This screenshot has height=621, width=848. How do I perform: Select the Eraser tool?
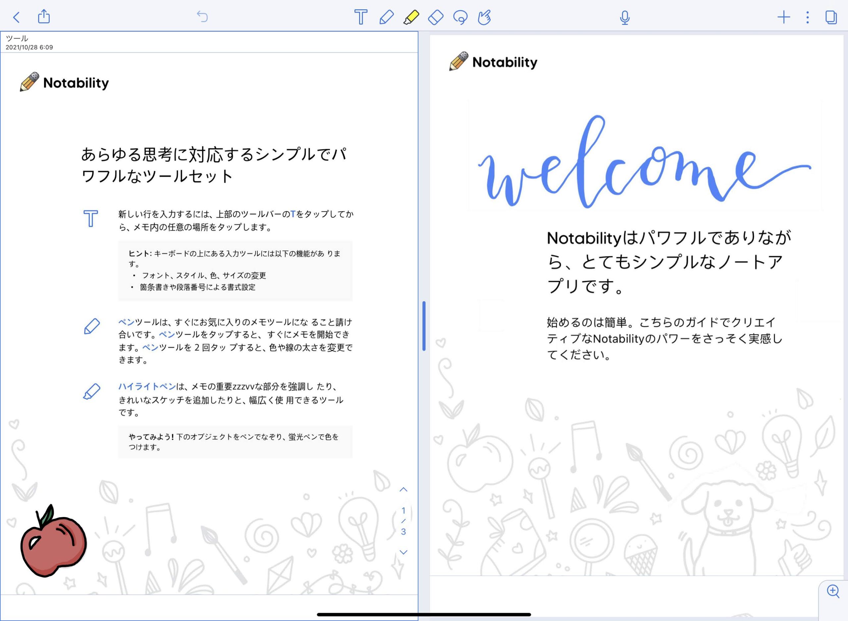436,17
